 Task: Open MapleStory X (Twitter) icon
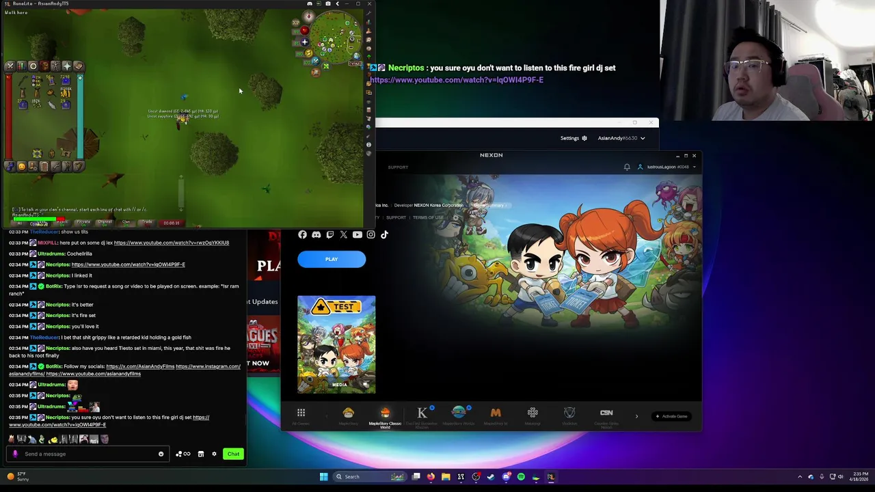tap(343, 234)
